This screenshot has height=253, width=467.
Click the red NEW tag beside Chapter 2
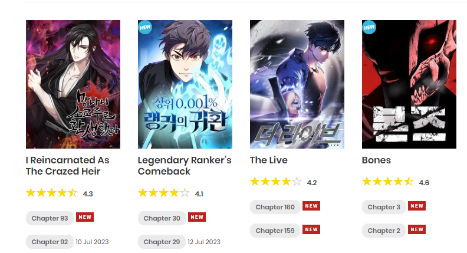[x=417, y=229]
